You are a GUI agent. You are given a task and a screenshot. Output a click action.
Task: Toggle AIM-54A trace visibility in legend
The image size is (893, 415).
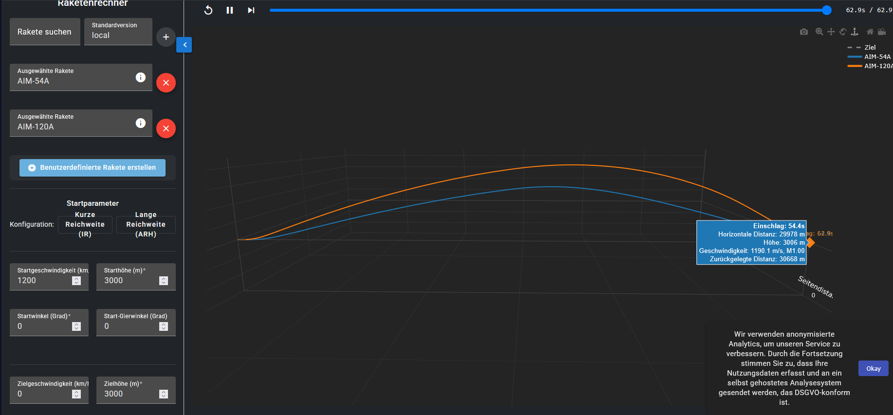click(877, 56)
